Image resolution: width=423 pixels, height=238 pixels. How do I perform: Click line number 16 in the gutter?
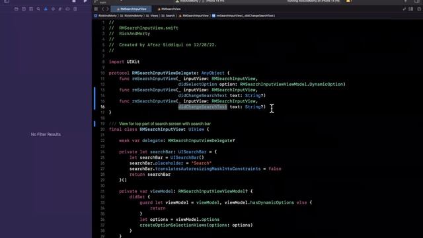click(x=102, y=107)
